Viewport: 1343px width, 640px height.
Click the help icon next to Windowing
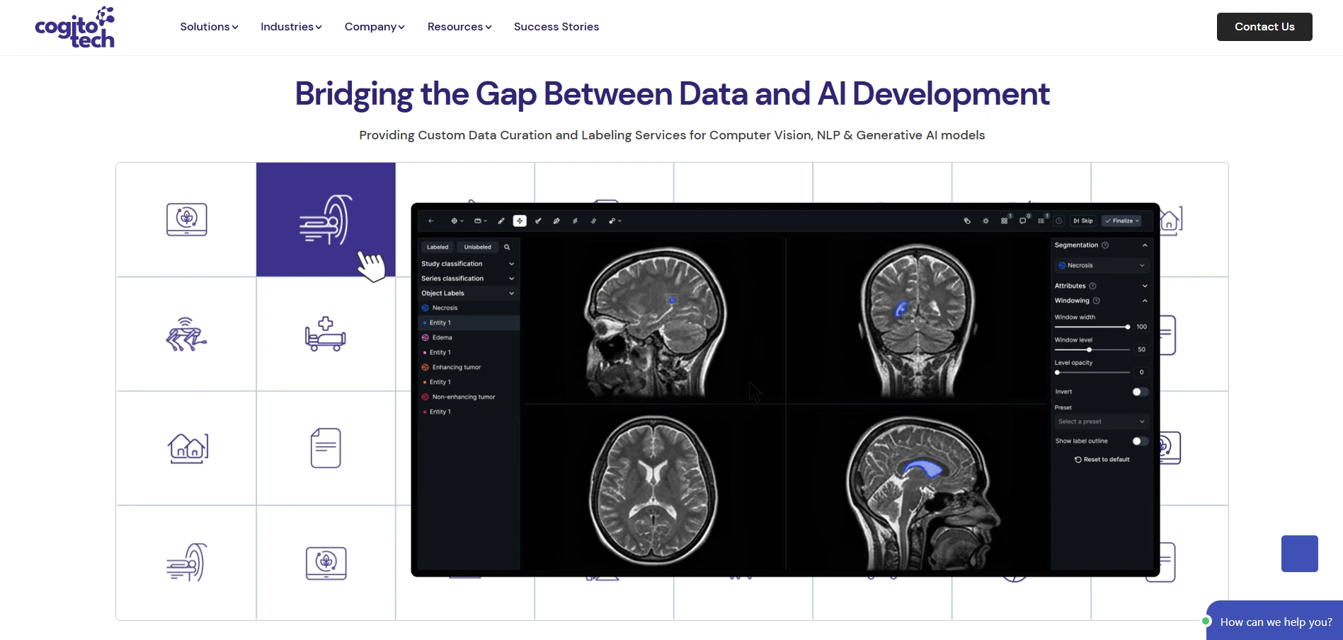1096,301
